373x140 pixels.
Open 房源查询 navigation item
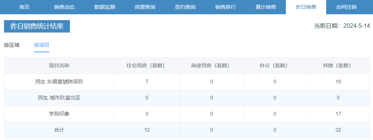click(145, 7)
